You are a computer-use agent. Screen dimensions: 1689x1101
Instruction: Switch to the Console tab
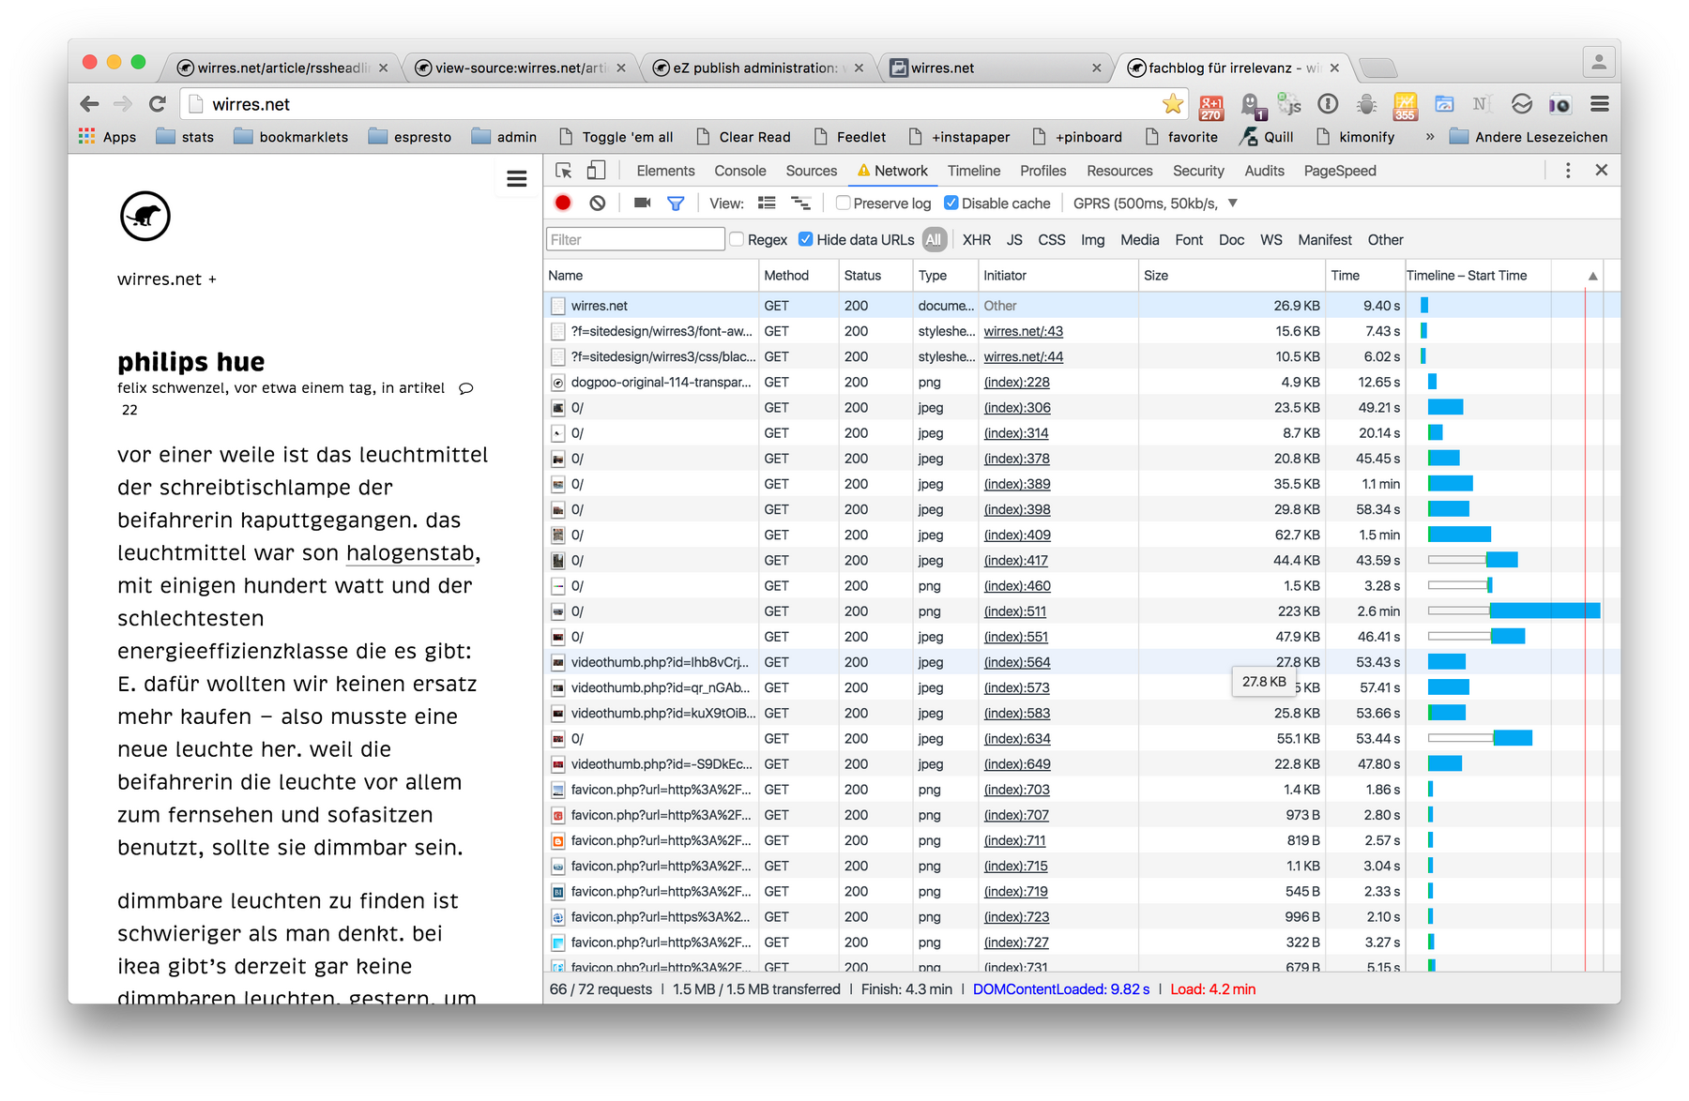coord(739,171)
